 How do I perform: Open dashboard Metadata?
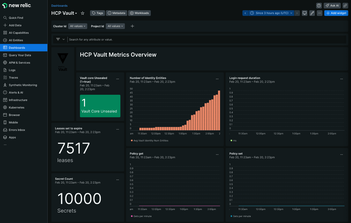pyautogui.click(x=117, y=13)
